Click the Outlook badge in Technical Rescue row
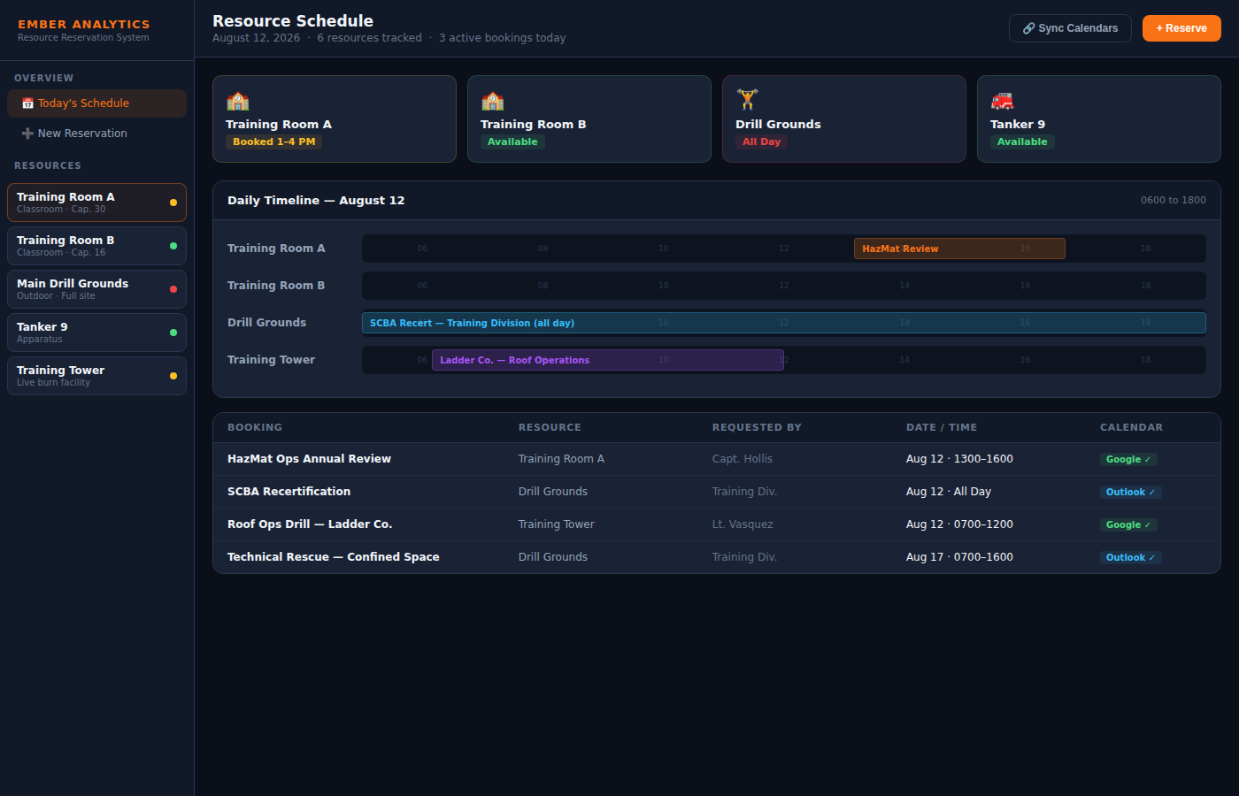The height and width of the screenshot is (796, 1239). point(1130,557)
